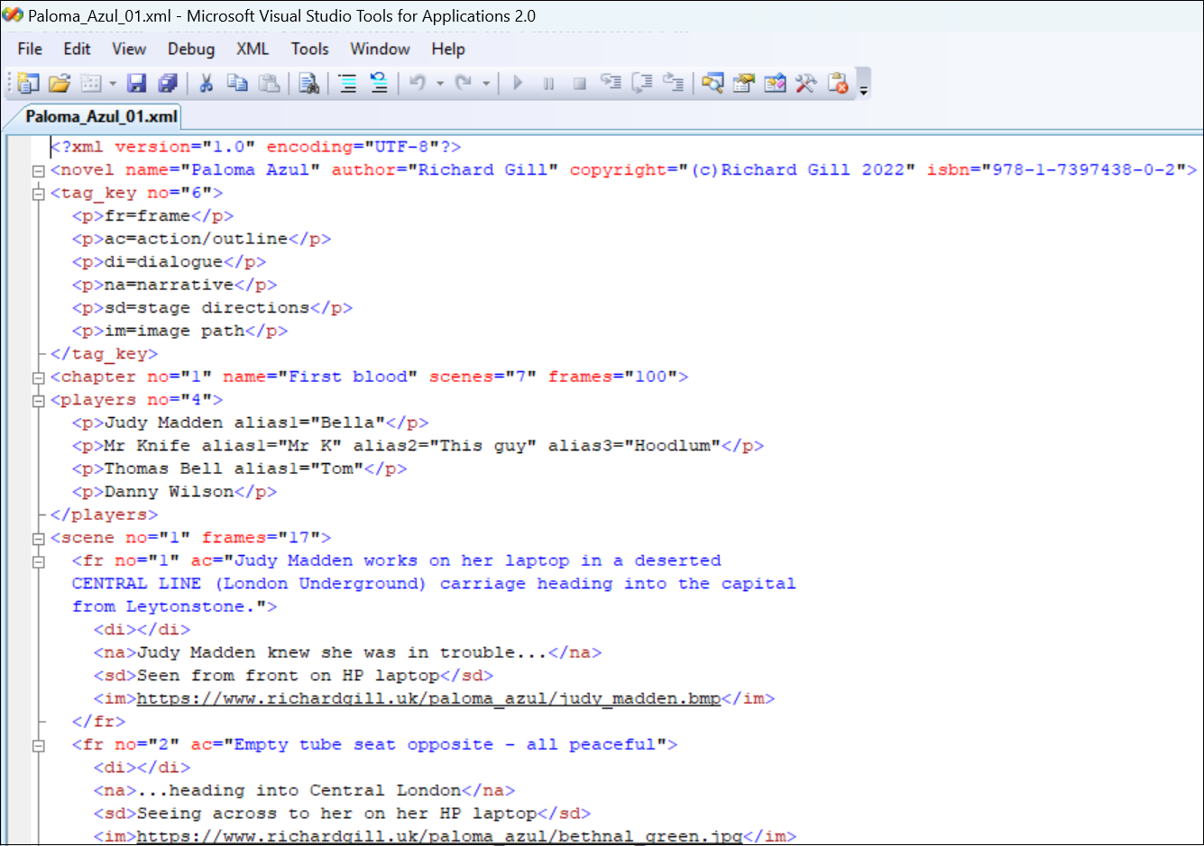
Task: Open the Object Browser icon
Action: tap(776, 83)
